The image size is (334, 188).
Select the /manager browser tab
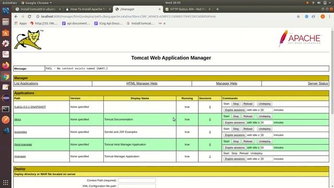tap(138, 9)
